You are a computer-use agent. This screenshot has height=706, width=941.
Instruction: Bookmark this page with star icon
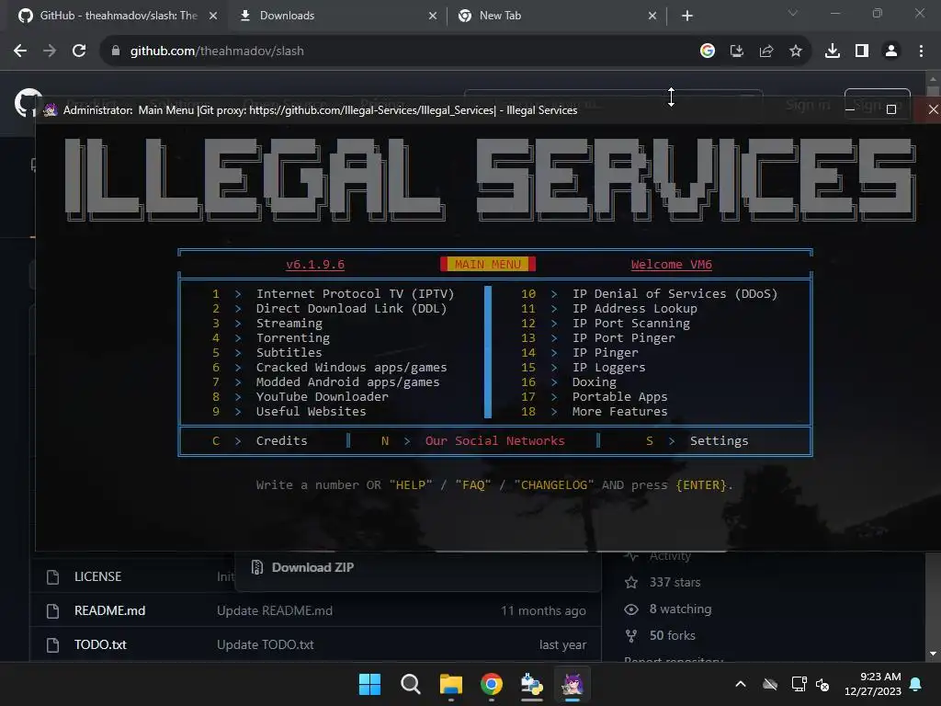pyautogui.click(x=796, y=51)
